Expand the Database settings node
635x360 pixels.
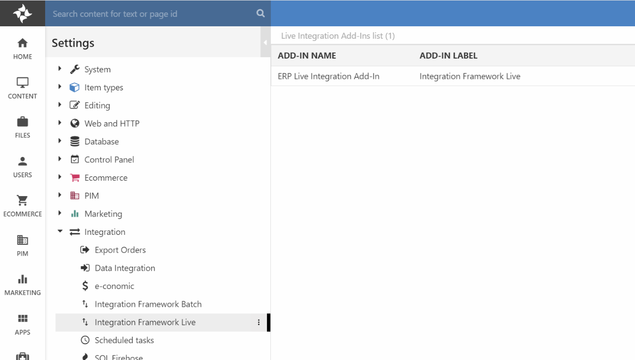[x=60, y=141]
